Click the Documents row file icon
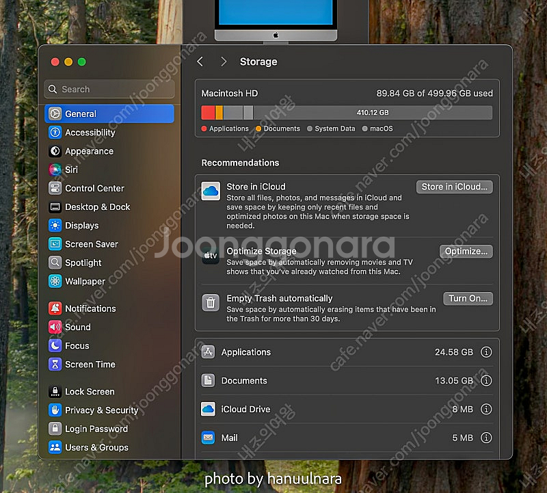The image size is (547, 493). coord(208,381)
